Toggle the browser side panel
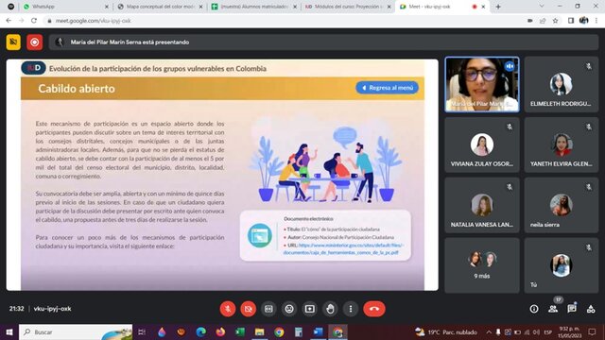This screenshot has width=605, height=340. pos(571,21)
